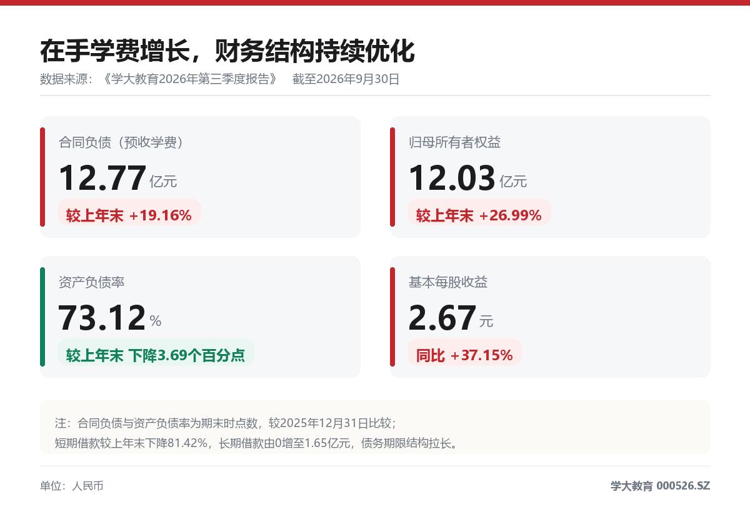Click the 2.67 earnings per share value
The width and height of the screenshot is (750, 512).
point(442,318)
